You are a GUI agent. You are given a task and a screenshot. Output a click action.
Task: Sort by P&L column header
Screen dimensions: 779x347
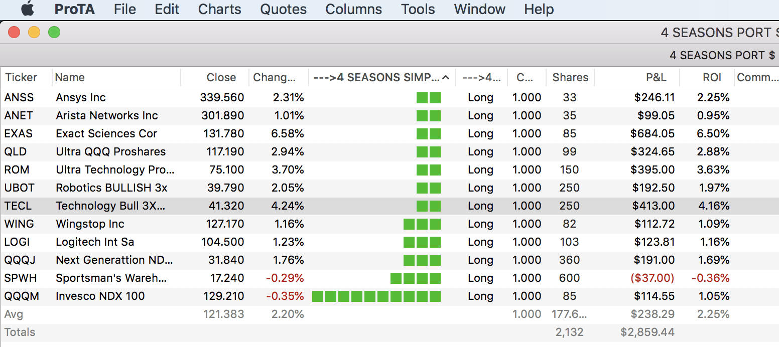click(x=656, y=78)
